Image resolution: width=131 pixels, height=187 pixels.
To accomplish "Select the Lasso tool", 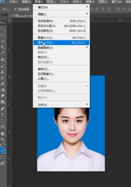I will pos(3,35).
